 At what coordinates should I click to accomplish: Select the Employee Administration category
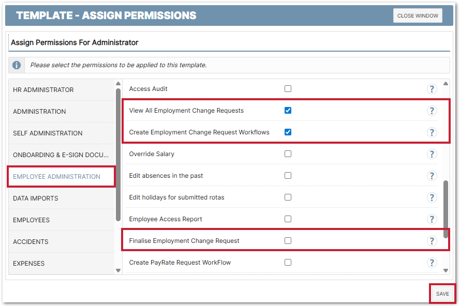pos(57,177)
